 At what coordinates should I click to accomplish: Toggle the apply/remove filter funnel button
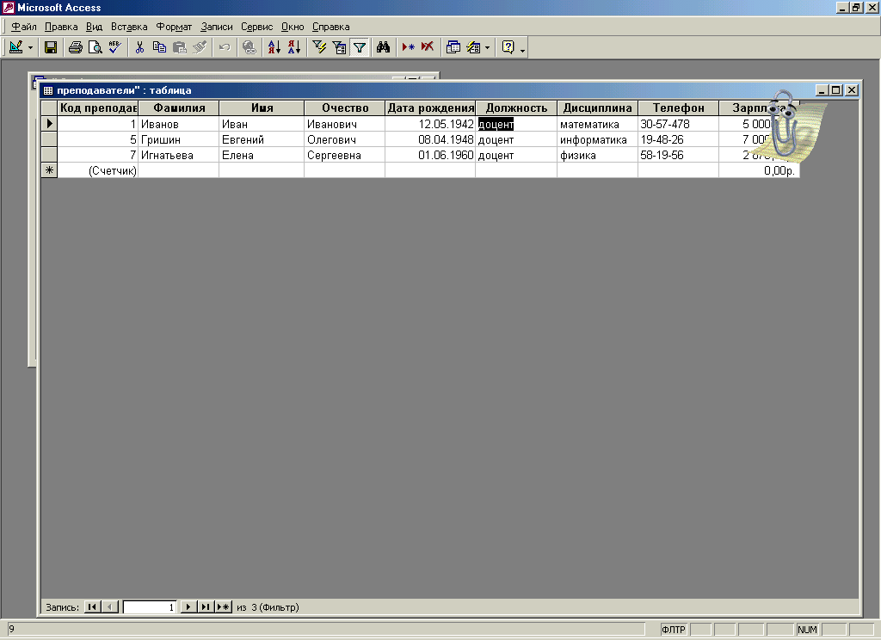(360, 47)
